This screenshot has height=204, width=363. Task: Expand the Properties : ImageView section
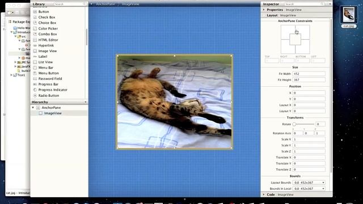[264, 10]
